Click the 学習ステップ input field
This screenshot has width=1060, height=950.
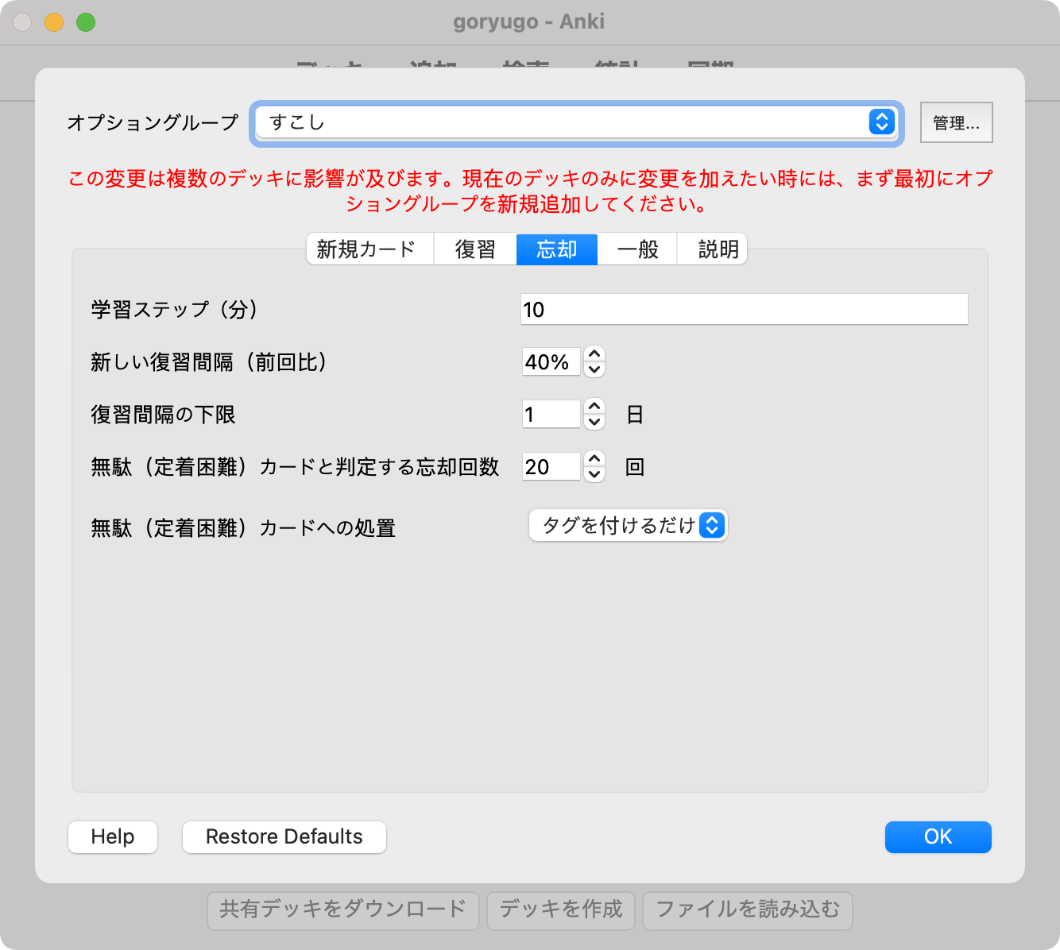pyautogui.click(x=744, y=310)
